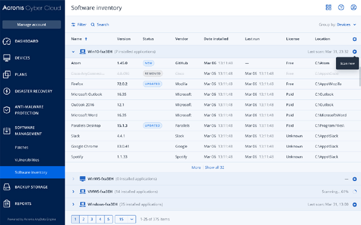The width and height of the screenshot is (361, 225).
Task: Click the Windows-fxa3EH device computer icon
Action: click(82, 204)
